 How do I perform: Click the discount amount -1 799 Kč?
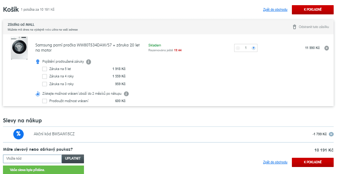point(320,134)
